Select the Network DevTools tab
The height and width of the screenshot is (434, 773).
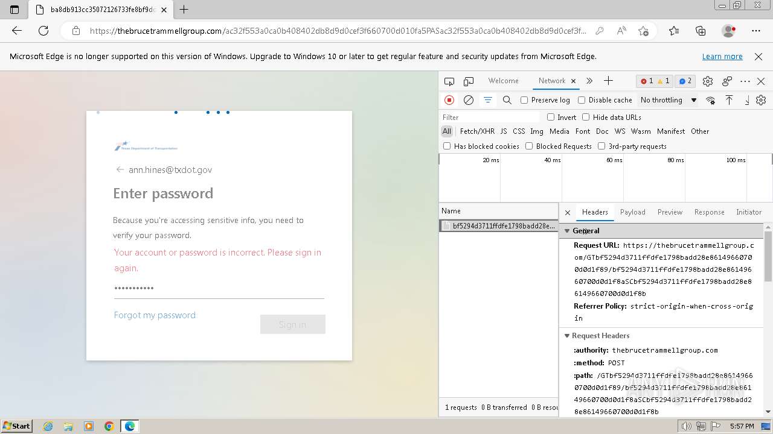tap(552, 81)
